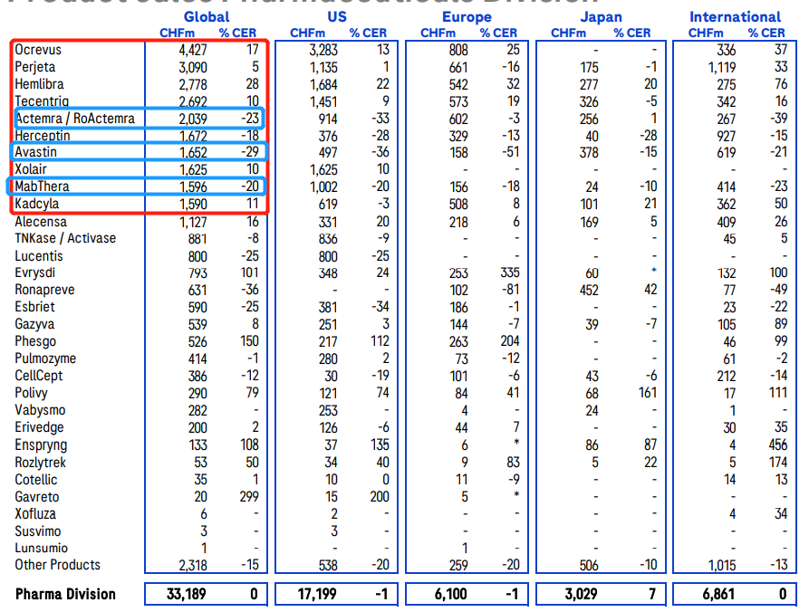809x612 pixels.
Task: Select Gavreto global growth 299
Action: tap(249, 497)
